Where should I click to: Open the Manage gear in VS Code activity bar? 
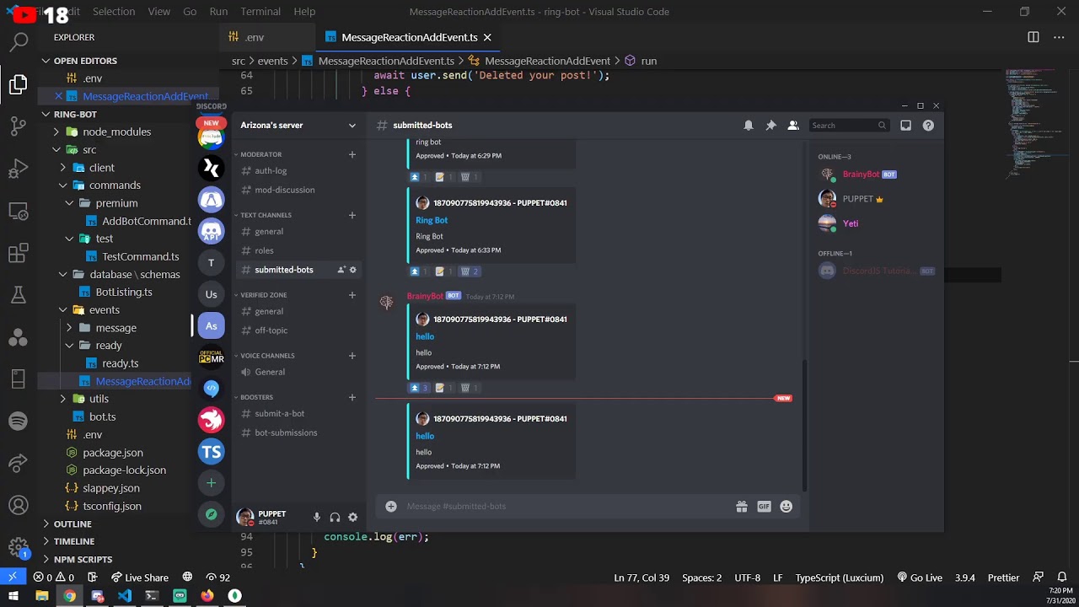click(19, 546)
